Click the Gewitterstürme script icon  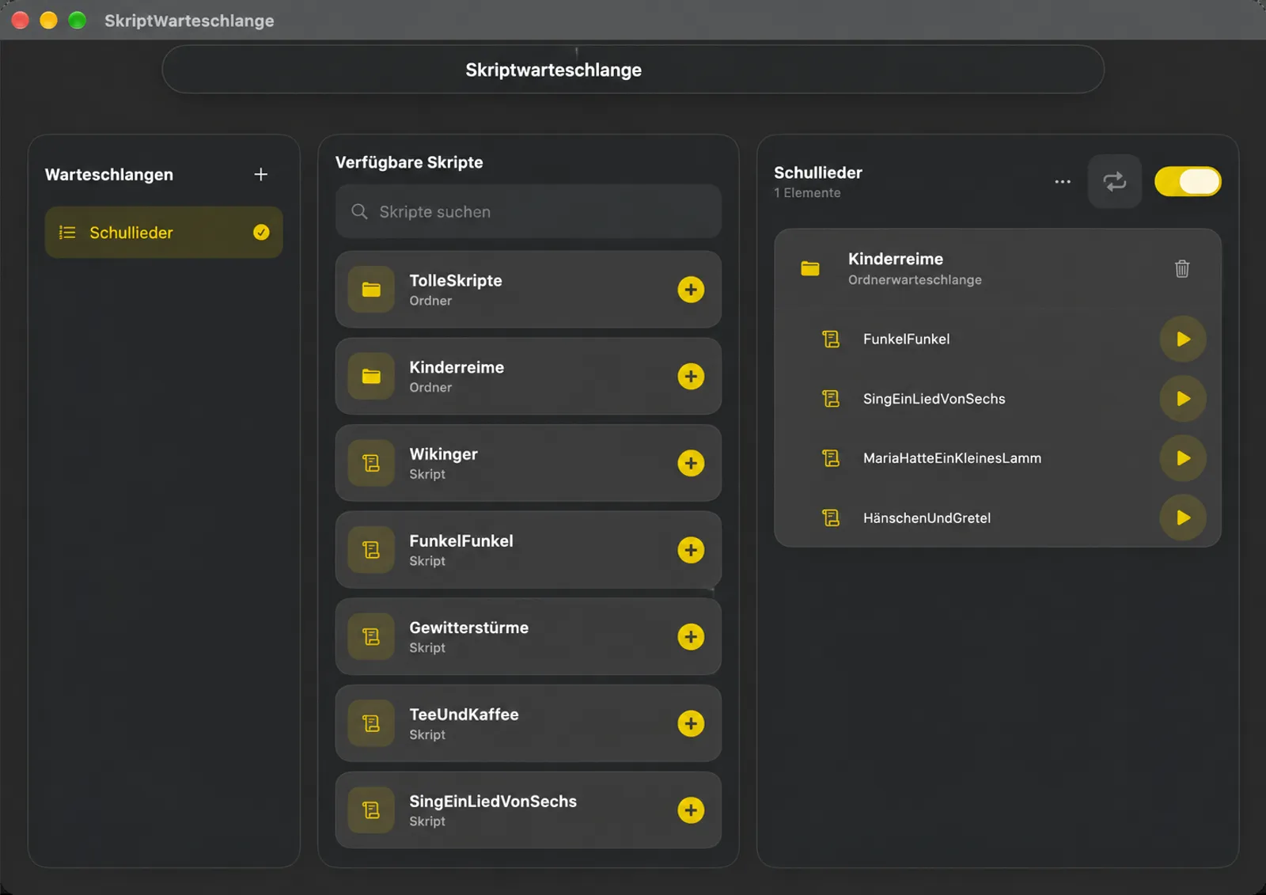(x=371, y=637)
